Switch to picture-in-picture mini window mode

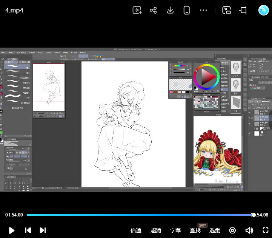226,10
